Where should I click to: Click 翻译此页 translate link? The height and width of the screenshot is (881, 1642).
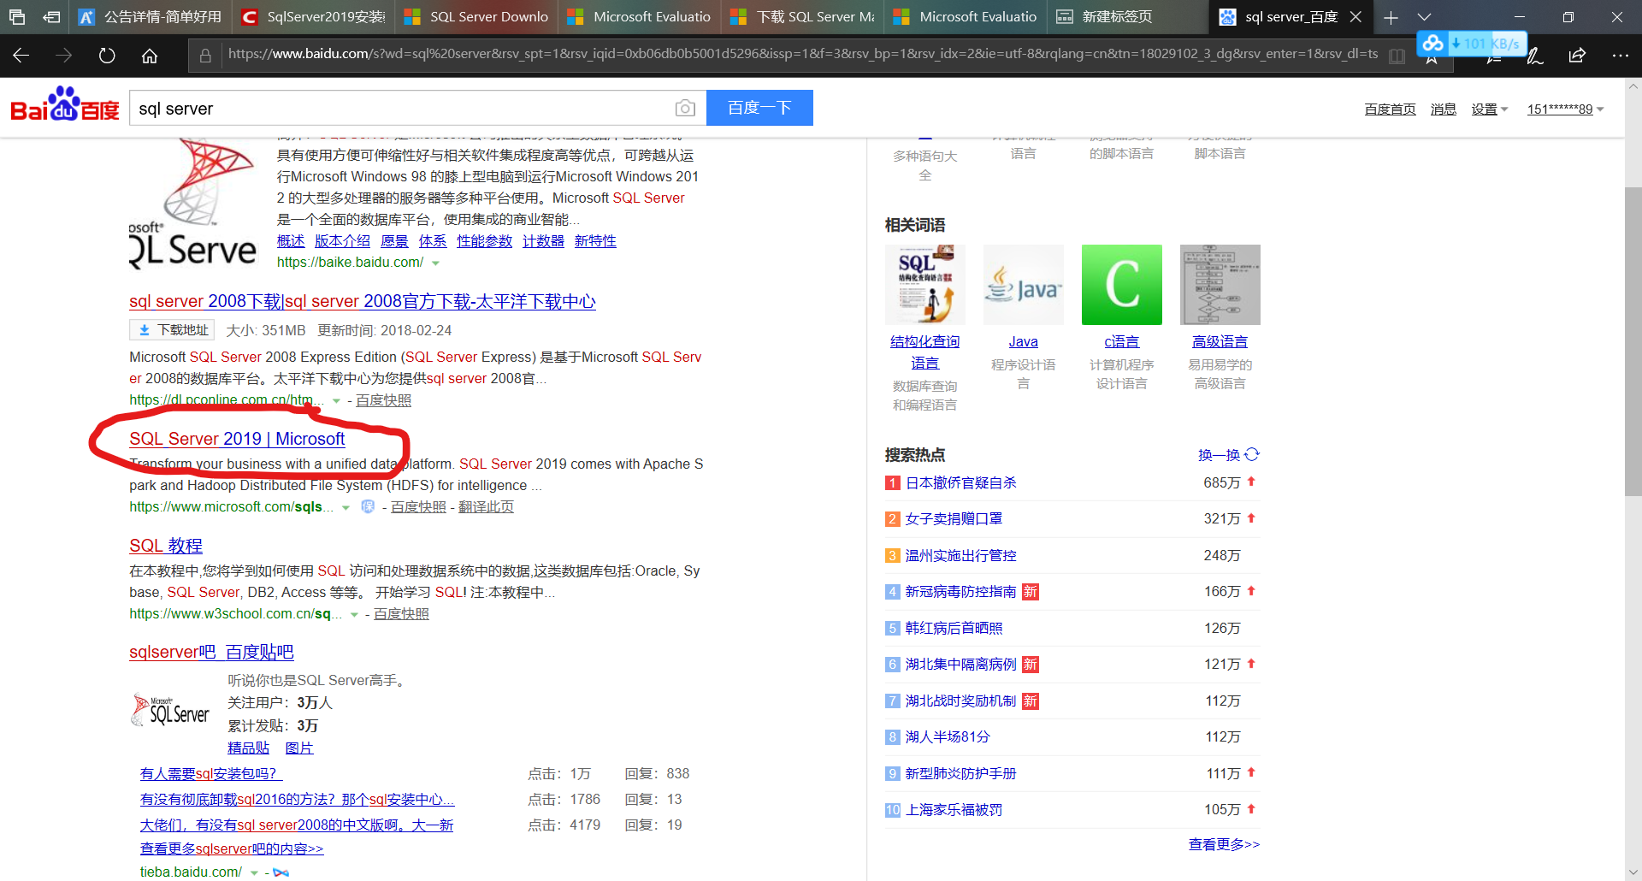tap(486, 506)
